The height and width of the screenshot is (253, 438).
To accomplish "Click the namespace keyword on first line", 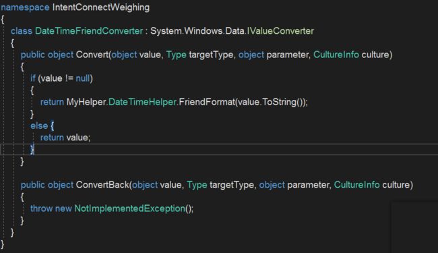I will point(25,7).
